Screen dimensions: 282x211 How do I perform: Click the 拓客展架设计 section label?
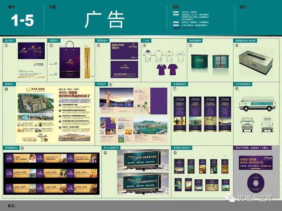point(180,84)
